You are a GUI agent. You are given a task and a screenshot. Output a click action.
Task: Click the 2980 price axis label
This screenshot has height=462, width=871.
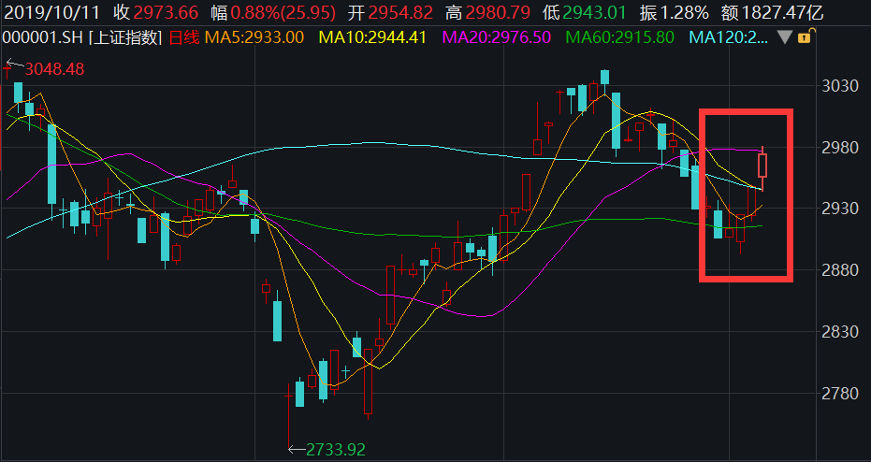coord(840,147)
